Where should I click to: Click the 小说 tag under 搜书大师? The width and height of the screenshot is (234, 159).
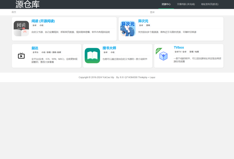coord(112,53)
